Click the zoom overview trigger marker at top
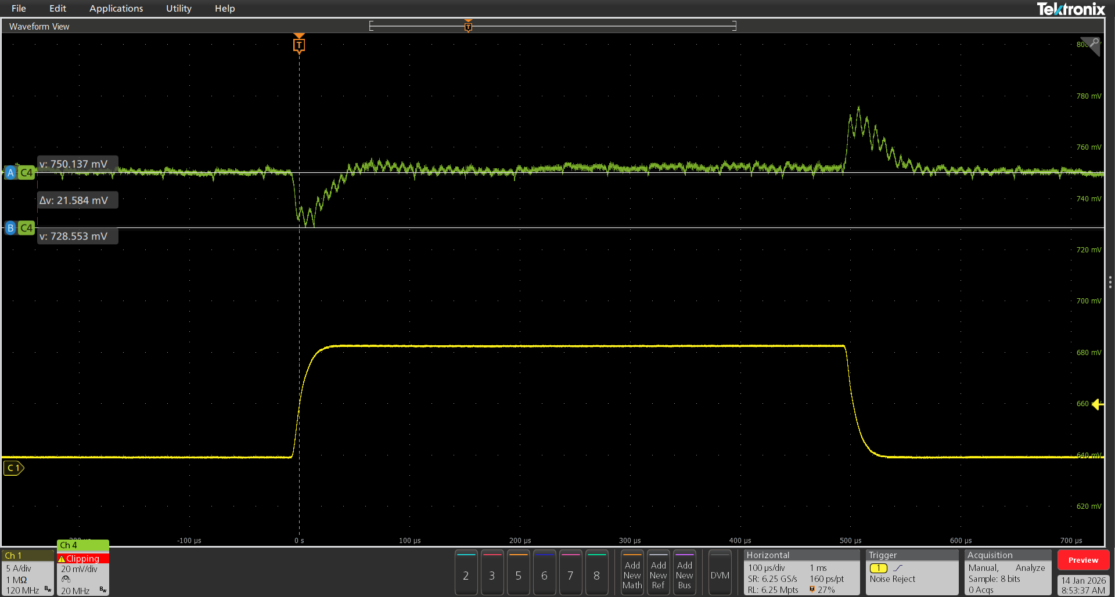The image size is (1115, 597). [468, 26]
